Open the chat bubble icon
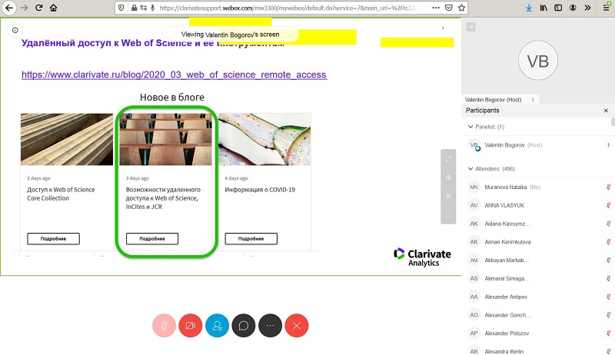Viewport: 615px width, 355px height. [243, 326]
